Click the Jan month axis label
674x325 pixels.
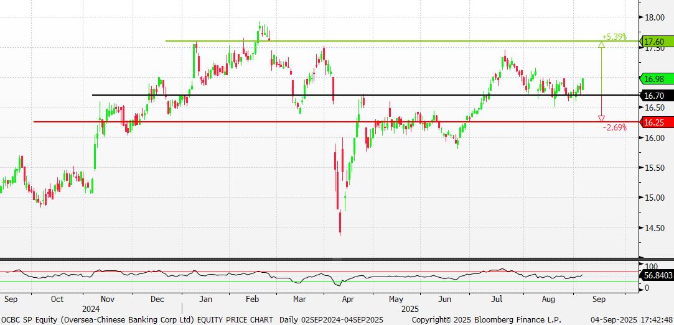[x=205, y=300]
